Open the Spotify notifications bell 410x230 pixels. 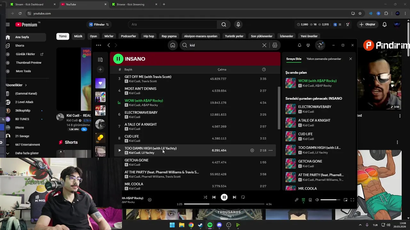299,45
